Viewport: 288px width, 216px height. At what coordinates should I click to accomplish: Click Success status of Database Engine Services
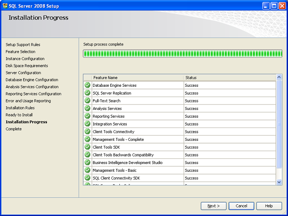tap(191, 85)
